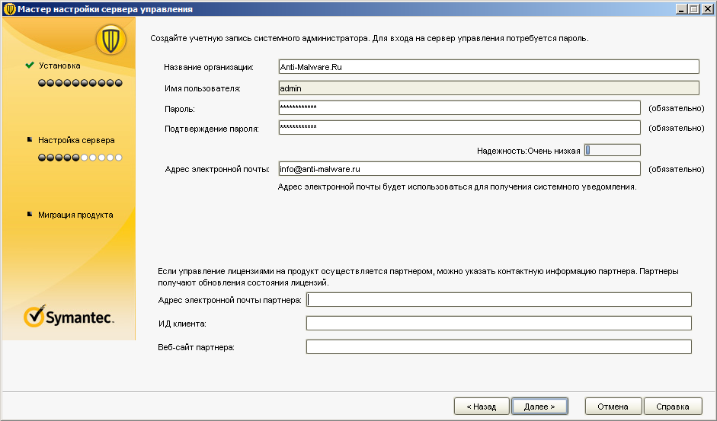This screenshot has height=421, width=717.
Task: Focus the Веб-сайт партнера field
Action: pos(498,347)
